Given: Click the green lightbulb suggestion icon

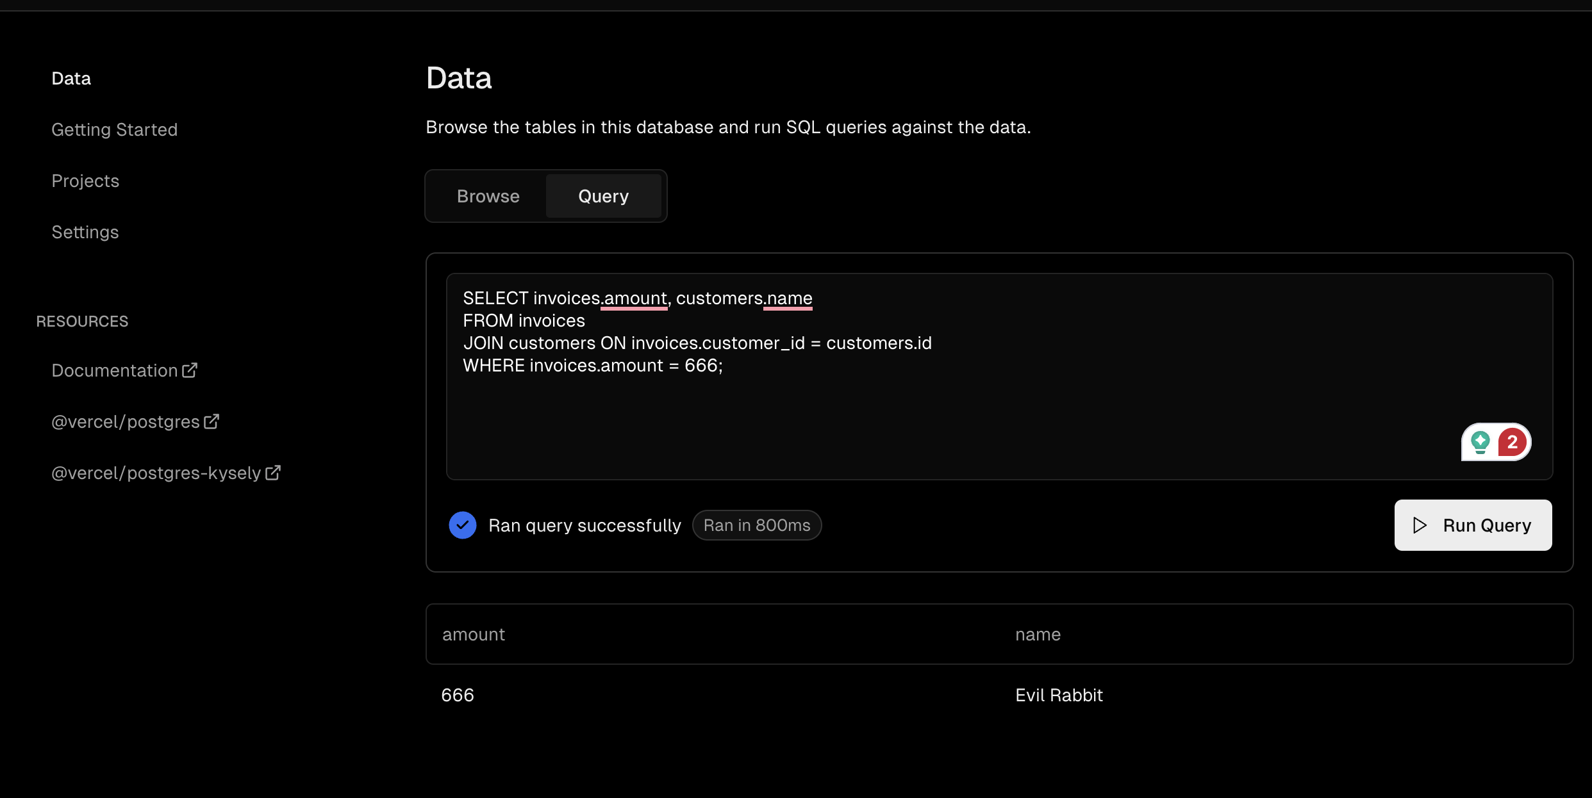Looking at the screenshot, I should [x=1480, y=442].
